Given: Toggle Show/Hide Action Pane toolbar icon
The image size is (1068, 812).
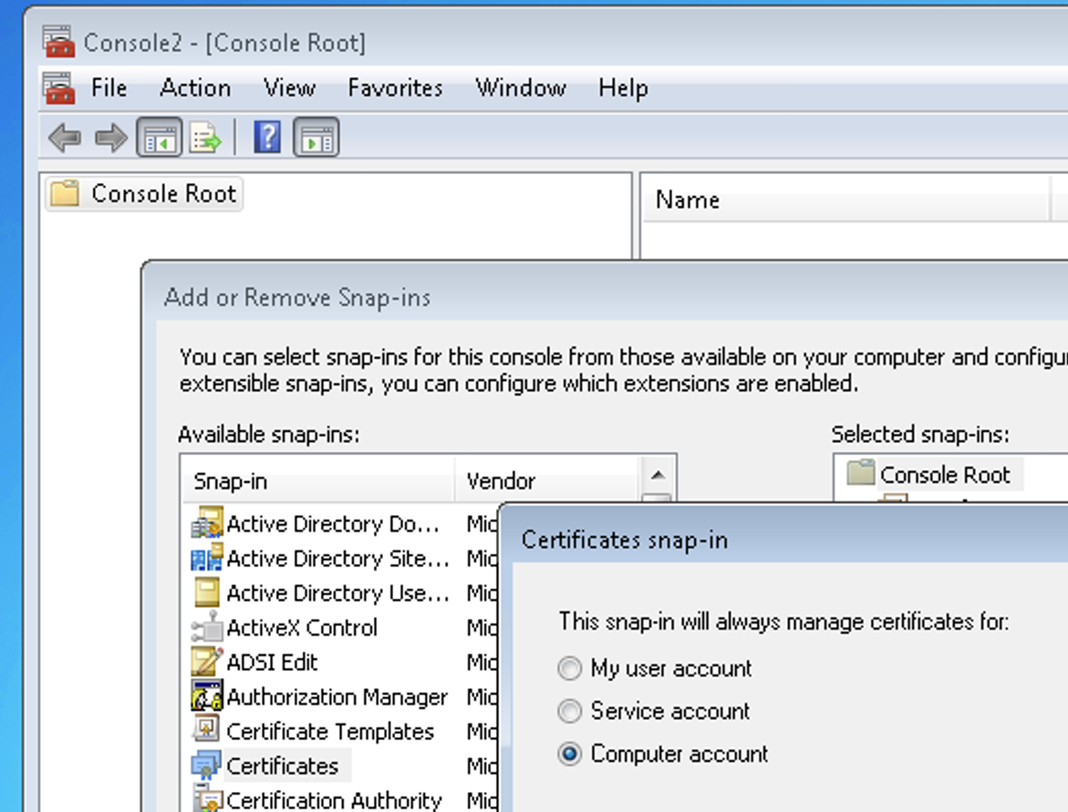Looking at the screenshot, I should click(x=316, y=139).
